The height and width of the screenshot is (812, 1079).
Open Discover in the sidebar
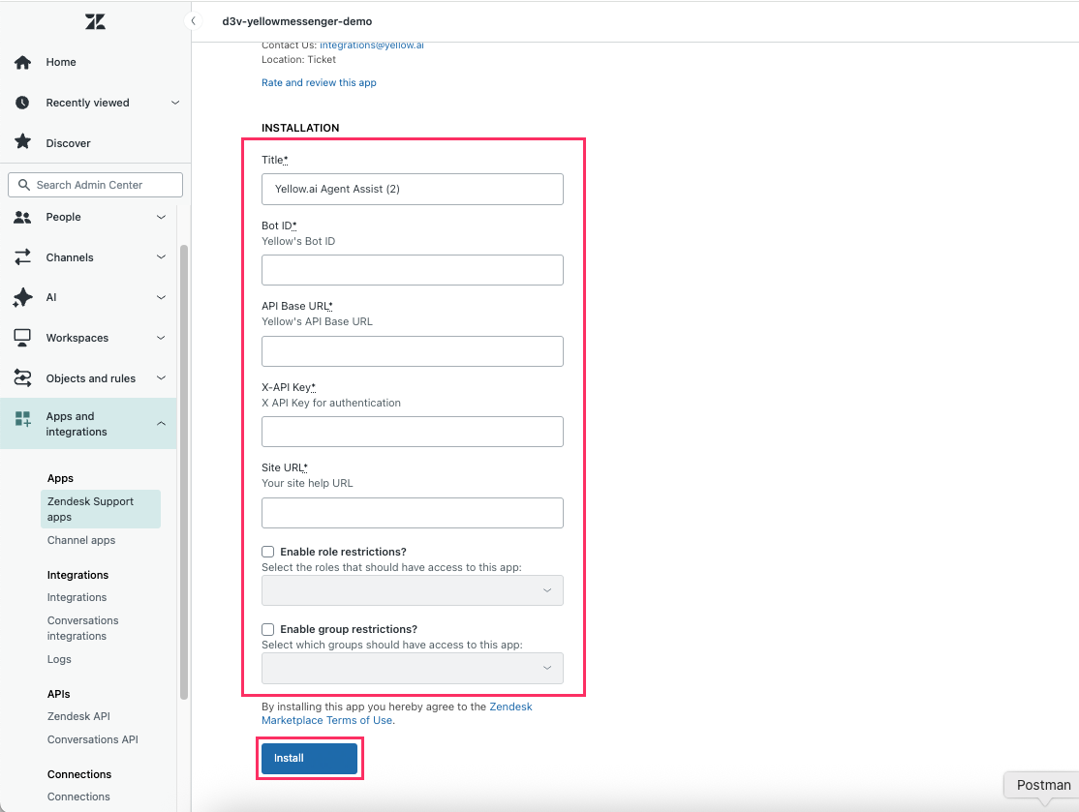(x=68, y=143)
